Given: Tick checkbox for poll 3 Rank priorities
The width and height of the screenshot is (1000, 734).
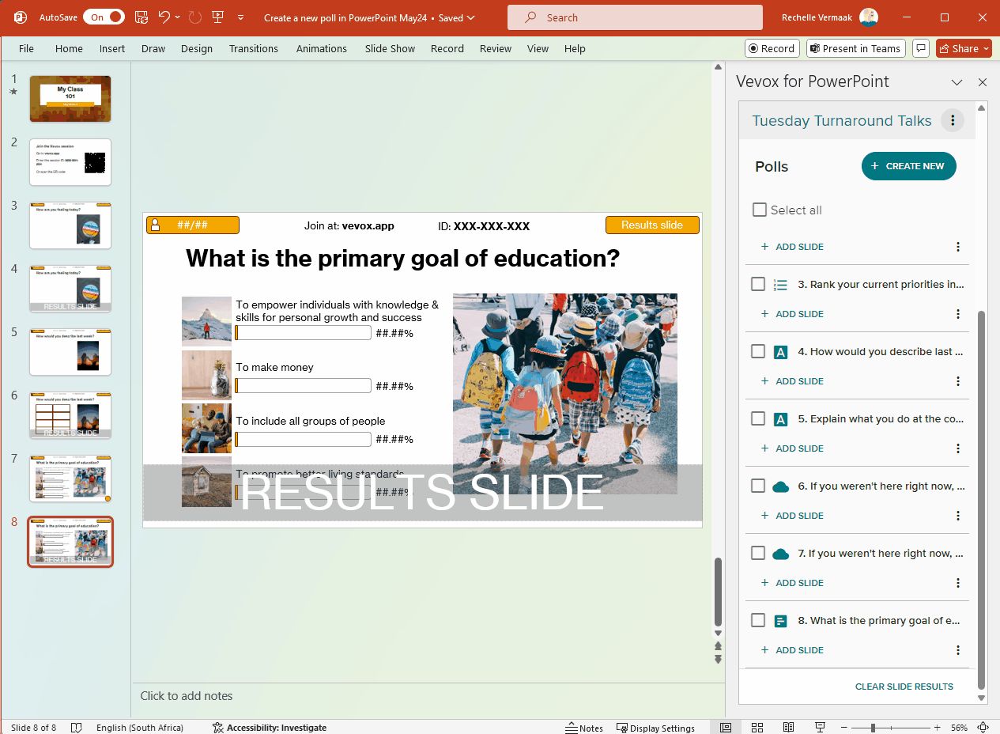Looking at the screenshot, I should 758,284.
